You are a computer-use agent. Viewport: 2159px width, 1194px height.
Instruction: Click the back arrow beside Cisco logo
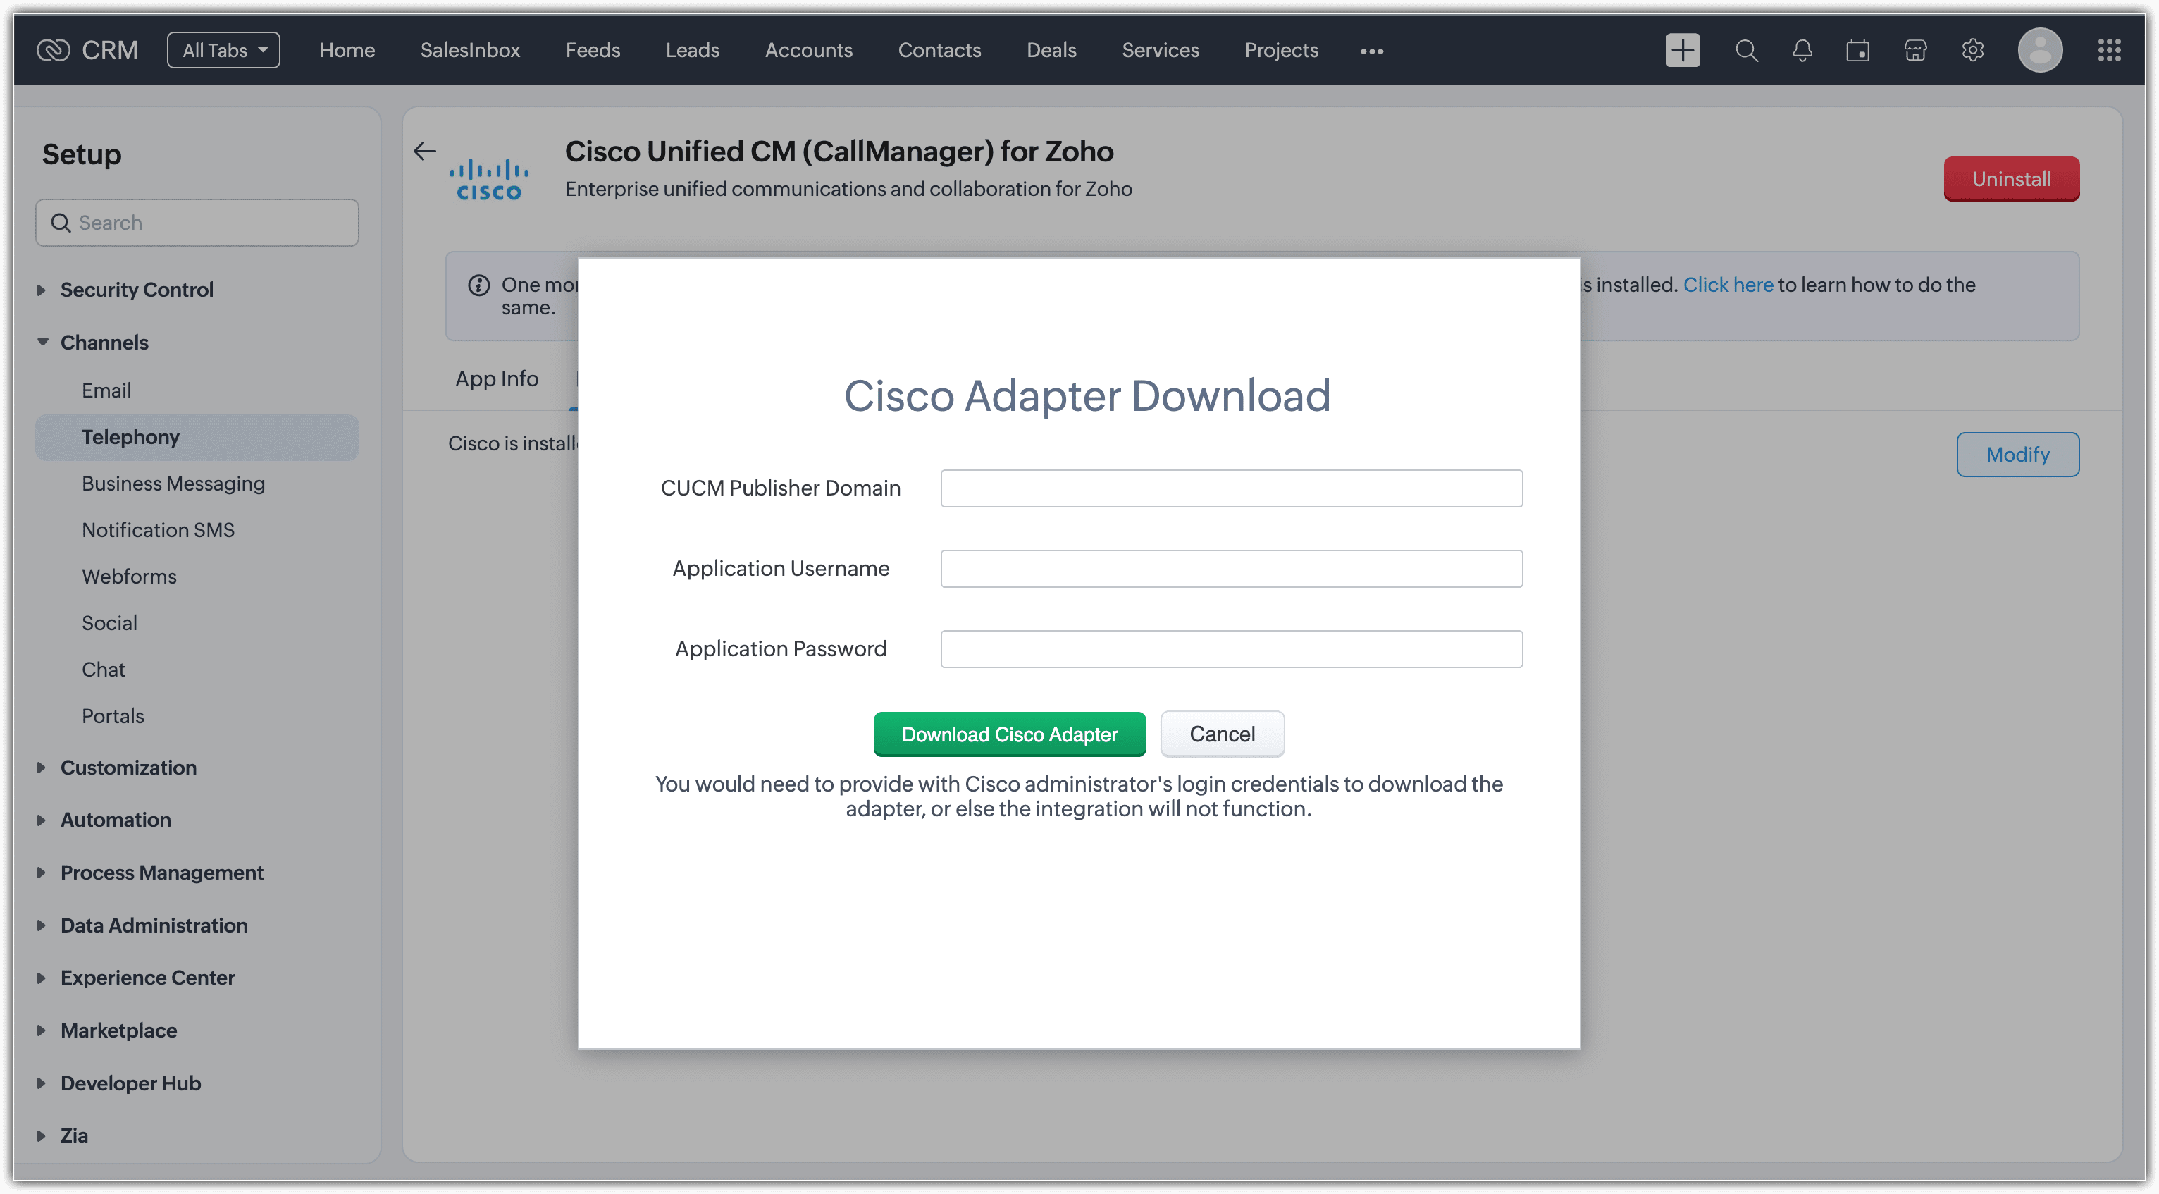point(425,151)
